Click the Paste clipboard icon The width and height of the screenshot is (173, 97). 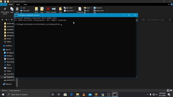pos(17,9)
